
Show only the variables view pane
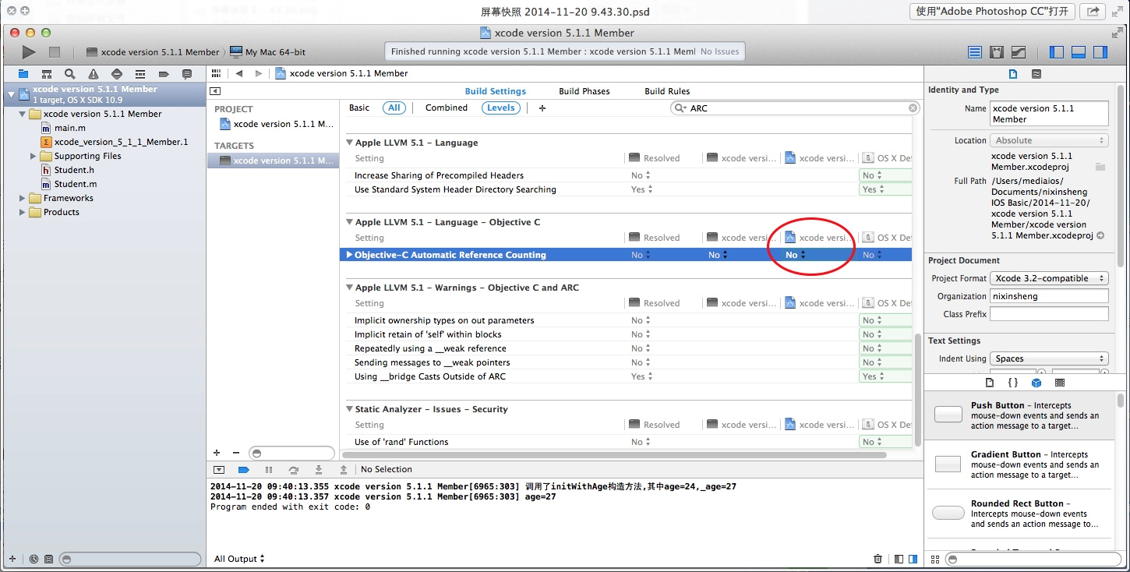pos(899,559)
